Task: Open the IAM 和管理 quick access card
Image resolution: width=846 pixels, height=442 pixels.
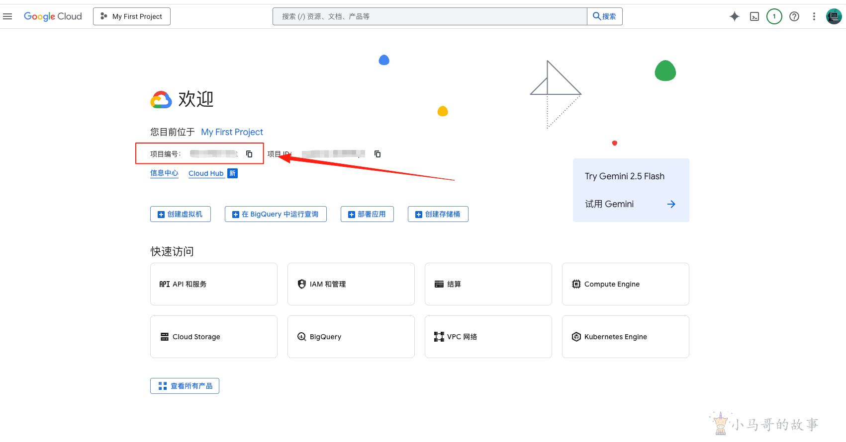Action: [351, 284]
